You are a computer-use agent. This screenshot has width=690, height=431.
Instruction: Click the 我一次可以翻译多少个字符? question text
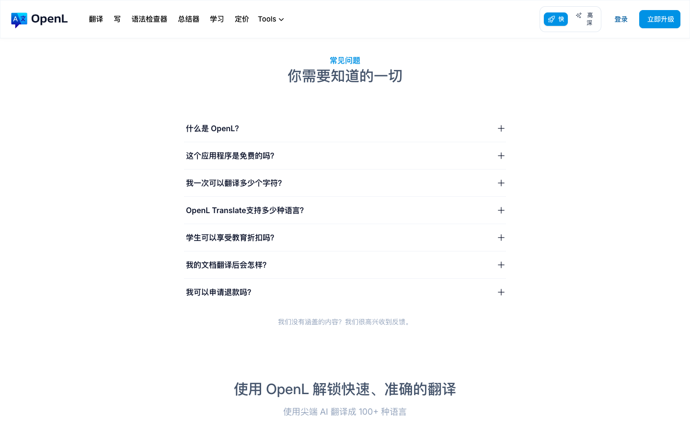tap(234, 183)
